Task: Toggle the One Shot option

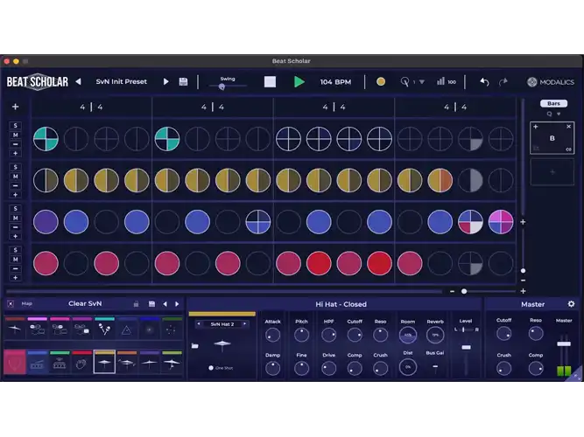Action: [x=211, y=368]
